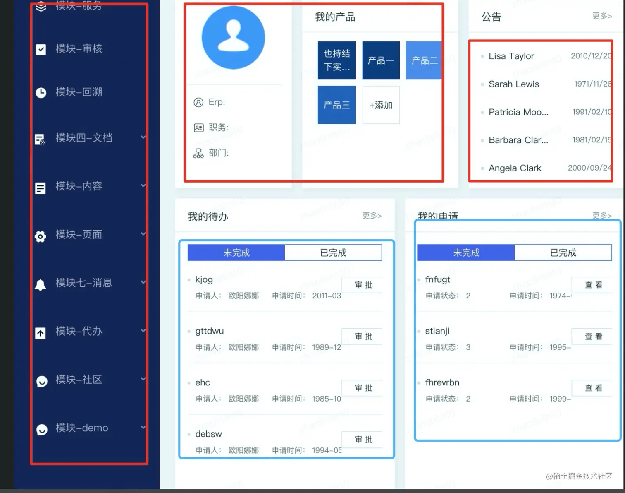Image resolution: width=625 pixels, height=493 pixels.
Task: Click the bell icon beside 模块七-消息
Action: [x=40, y=285]
